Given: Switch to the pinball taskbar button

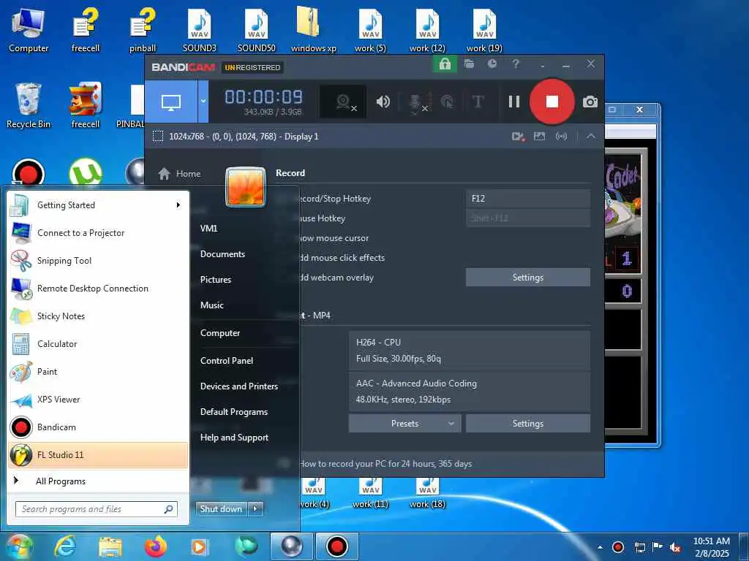Looking at the screenshot, I should point(291,546).
